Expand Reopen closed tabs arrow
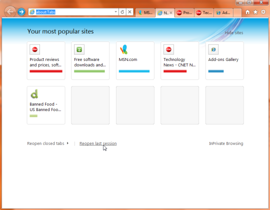The image size is (270, 210). tap(67, 143)
